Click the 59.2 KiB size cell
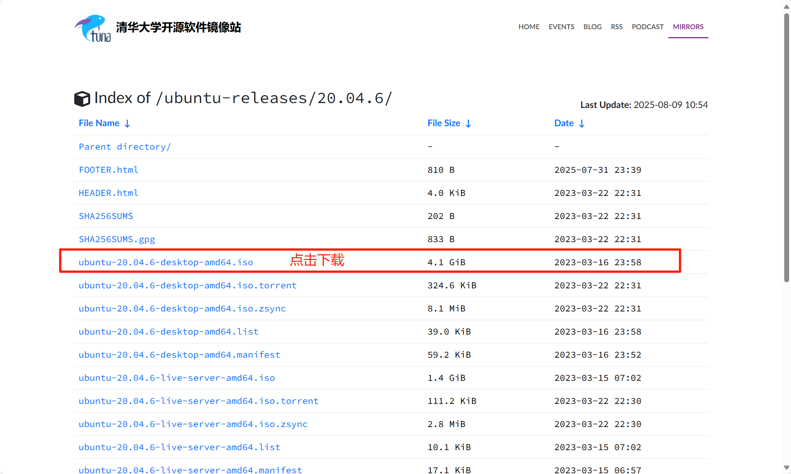 tap(449, 355)
